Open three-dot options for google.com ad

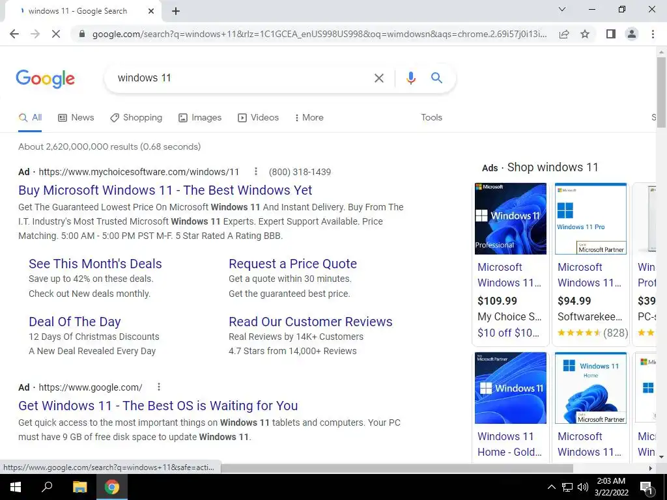click(159, 387)
